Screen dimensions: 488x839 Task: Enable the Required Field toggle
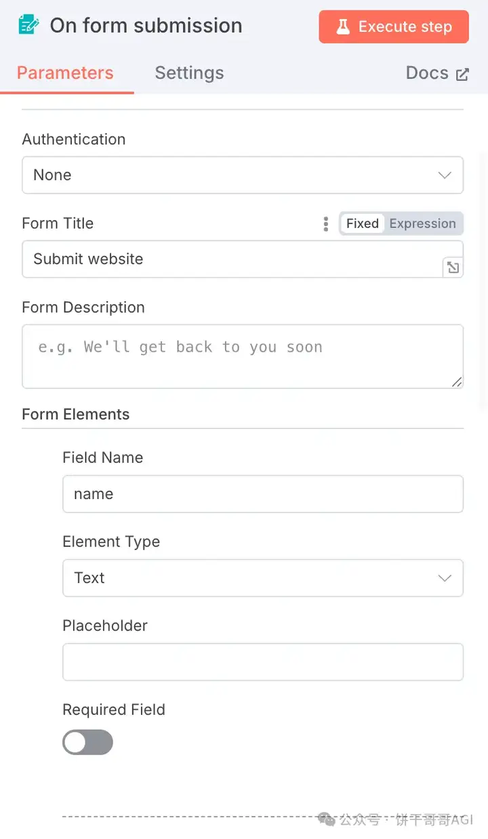(87, 742)
